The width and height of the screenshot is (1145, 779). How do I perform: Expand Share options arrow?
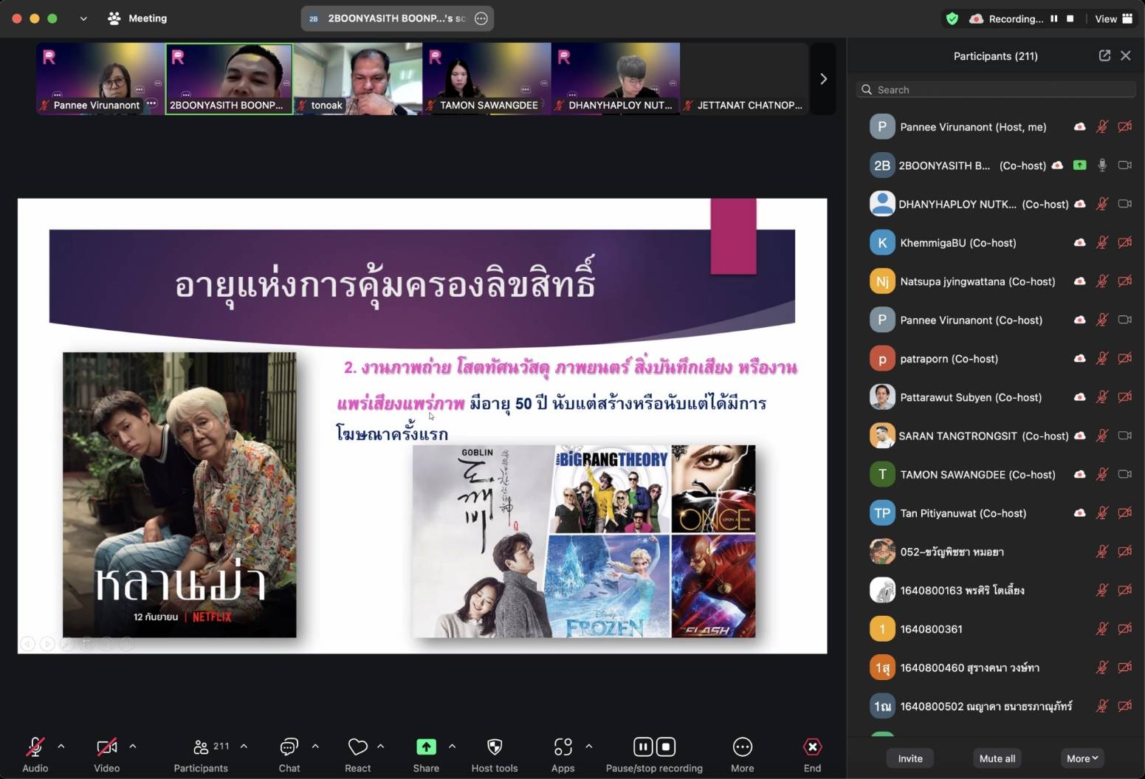[x=452, y=747]
